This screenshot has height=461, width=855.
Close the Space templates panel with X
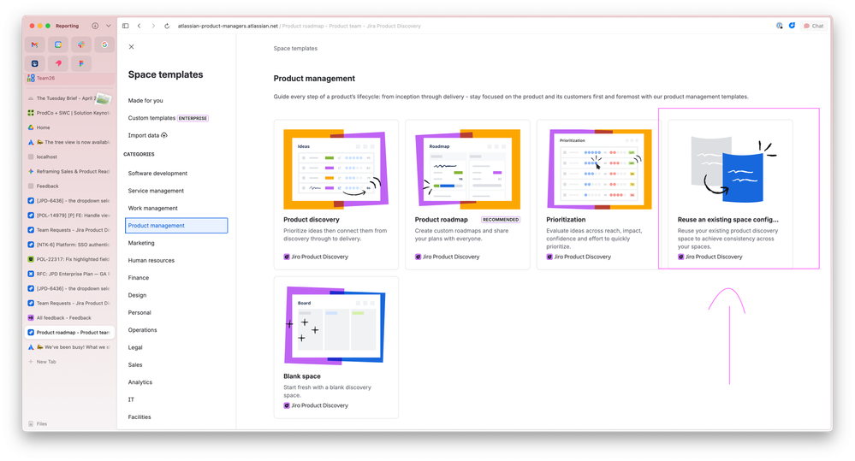pyautogui.click(x=132, y=47)
